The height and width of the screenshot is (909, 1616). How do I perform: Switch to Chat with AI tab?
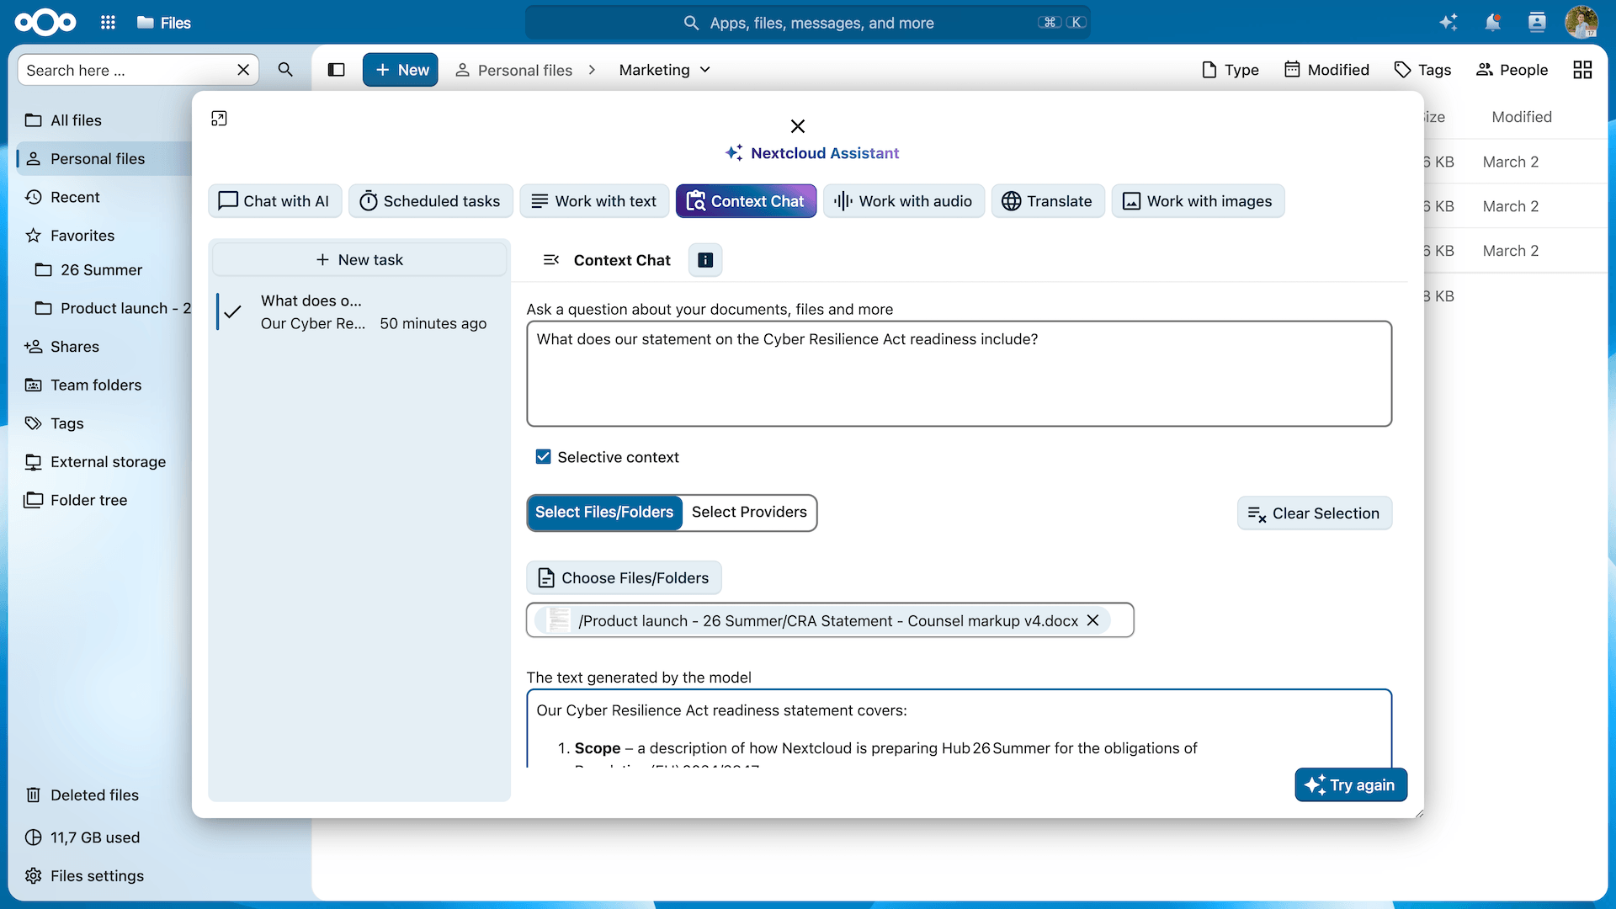click(x=274, y=201)
